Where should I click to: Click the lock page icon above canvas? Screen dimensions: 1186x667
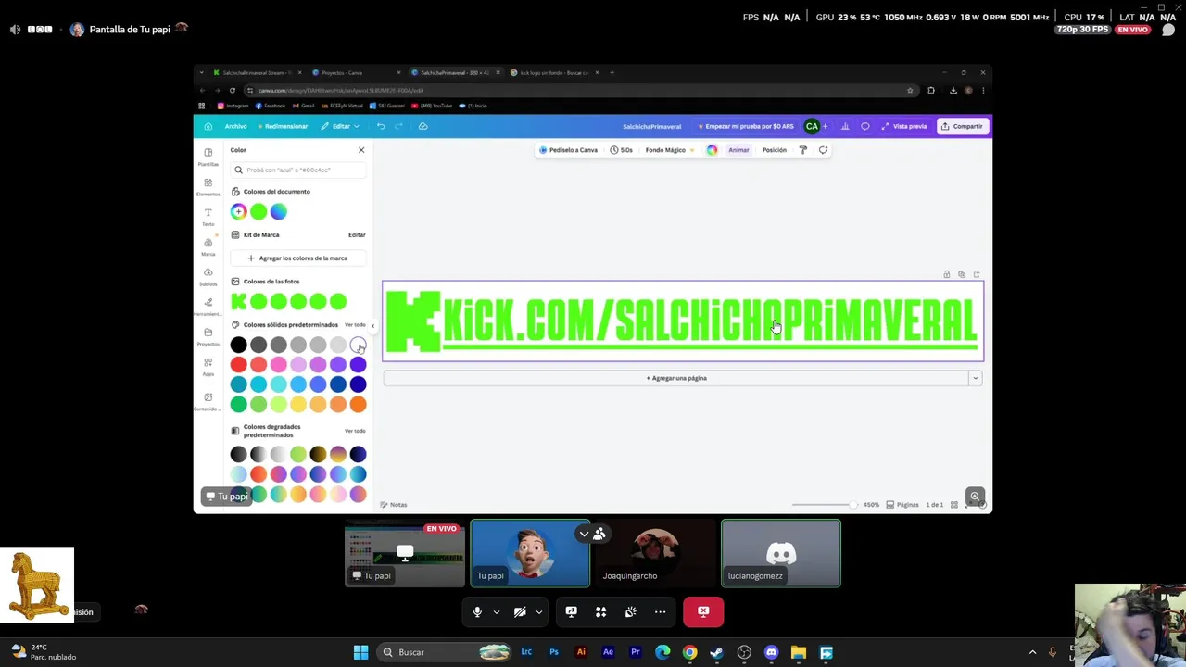tap(946, 274)
